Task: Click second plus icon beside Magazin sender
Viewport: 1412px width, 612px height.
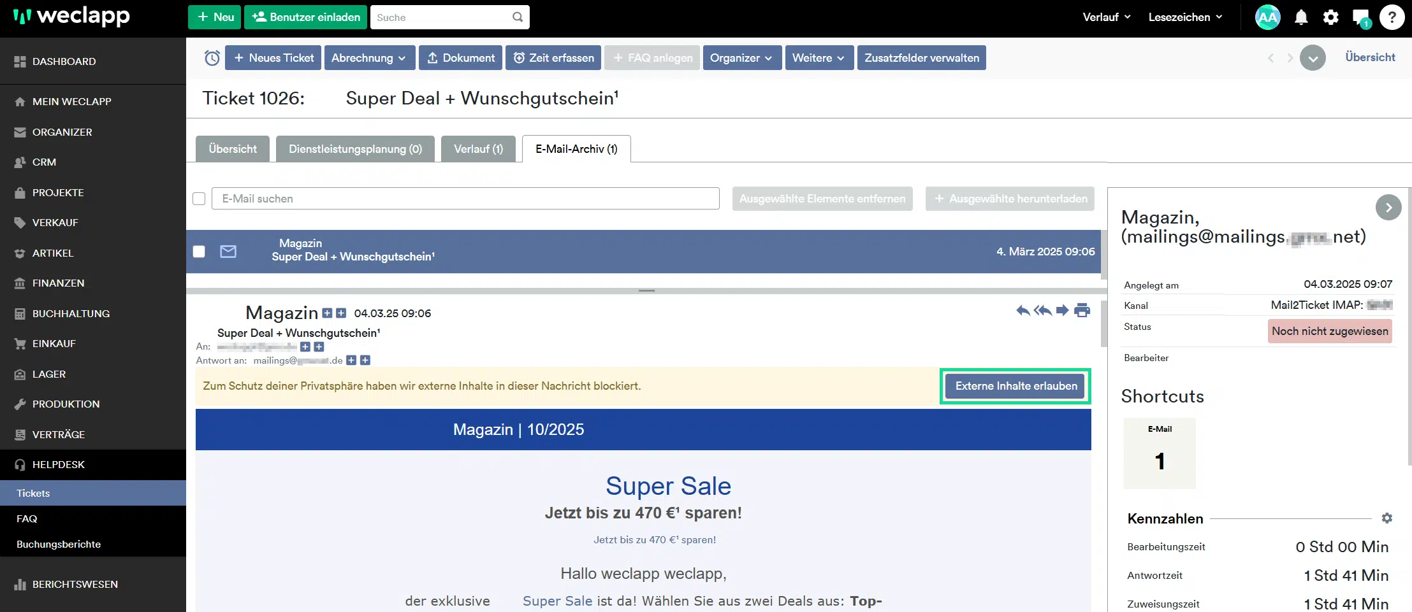Action: tap(341, 313)
